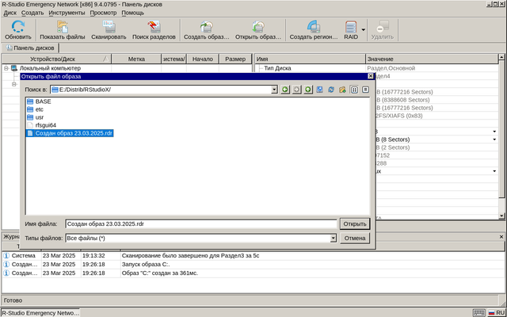507x317 pixels.
Task: Select the etc folder icon
Action: click(30, 109)
